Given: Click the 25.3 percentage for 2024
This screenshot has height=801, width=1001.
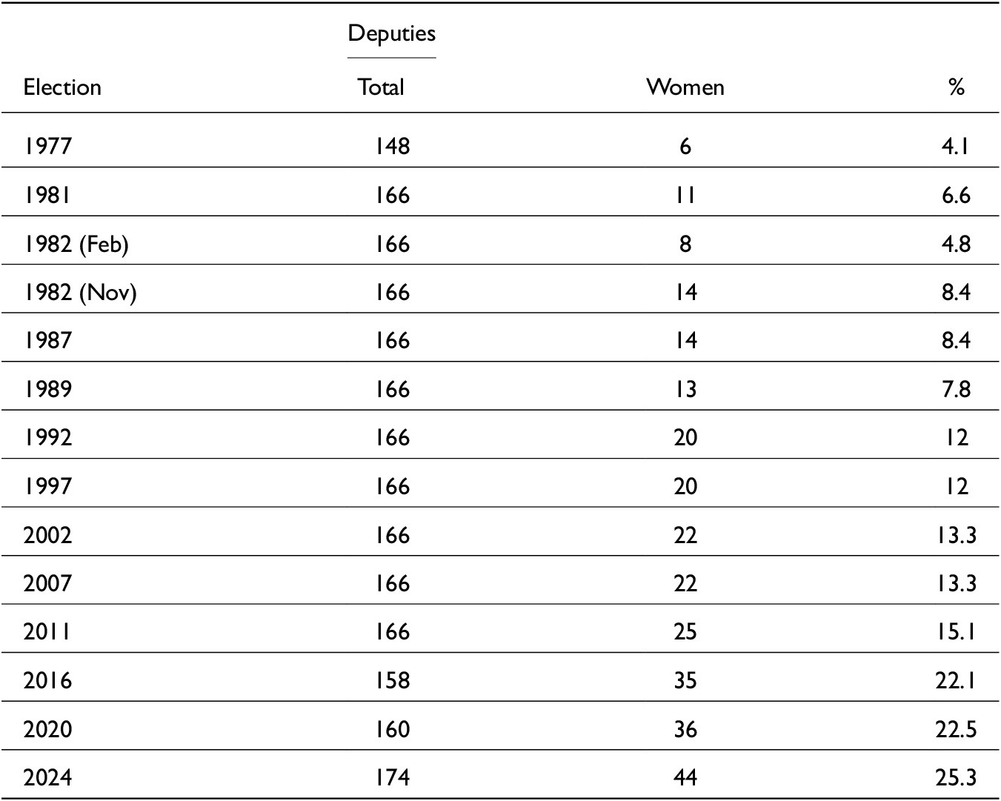Looking at the screenshot, I should click(956, 777).
